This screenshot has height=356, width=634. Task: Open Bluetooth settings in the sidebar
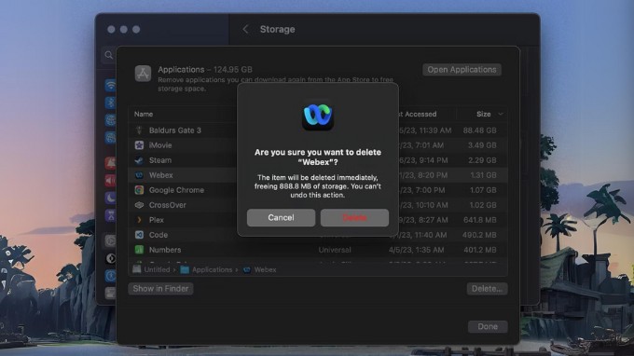pos(110,103)
